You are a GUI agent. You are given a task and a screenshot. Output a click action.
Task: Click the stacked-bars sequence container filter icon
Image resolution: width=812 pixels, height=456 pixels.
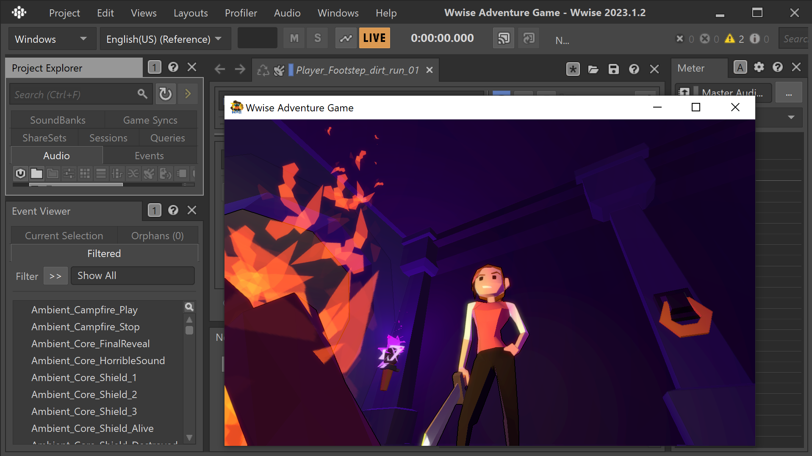coord(101,174)
